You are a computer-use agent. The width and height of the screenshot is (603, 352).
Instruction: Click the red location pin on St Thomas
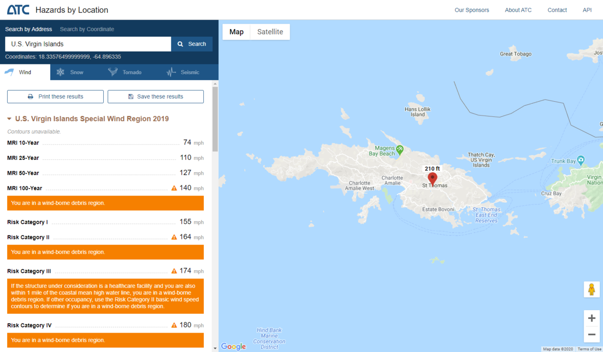(x=432, y=178)
